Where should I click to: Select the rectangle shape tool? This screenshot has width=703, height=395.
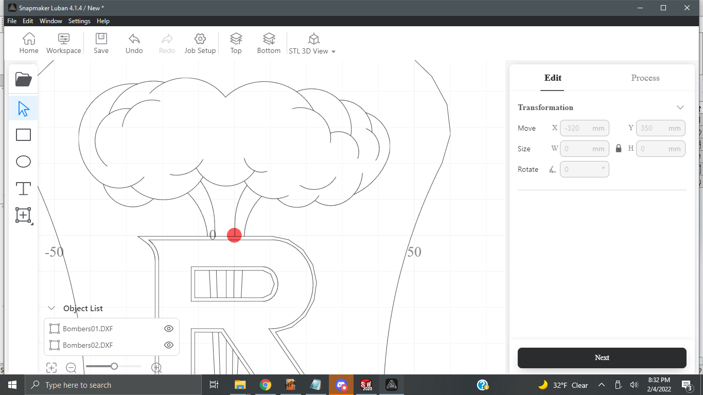click(24, 135)
